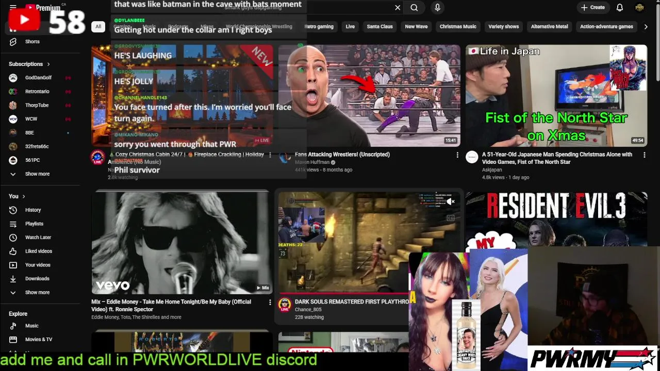
Task: Open options menu for Eddie Money video
Action: point(270,302)
